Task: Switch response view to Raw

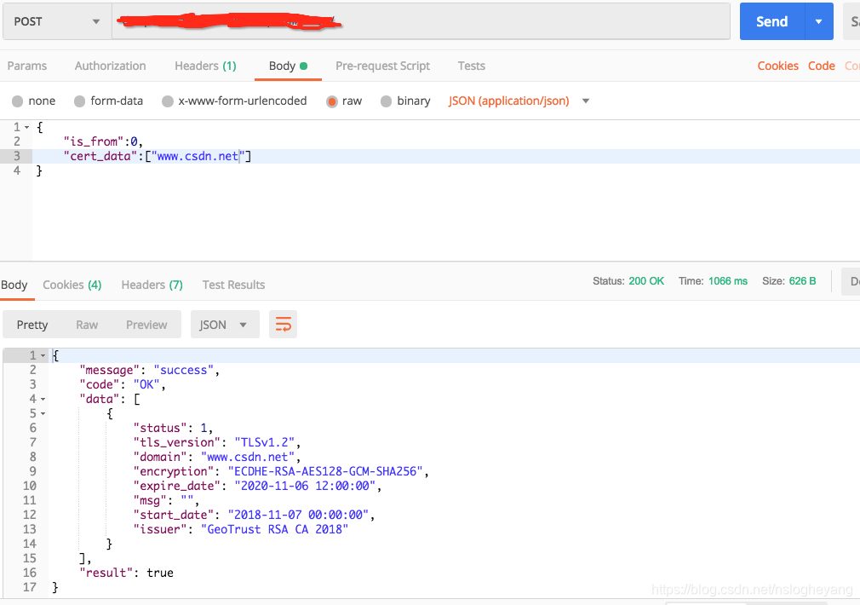Action: 87,325
